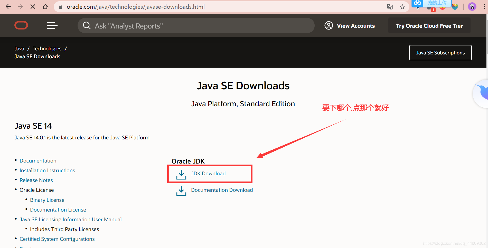
Task: Click the extension with red 1 badge
Action: pos(431,9)
